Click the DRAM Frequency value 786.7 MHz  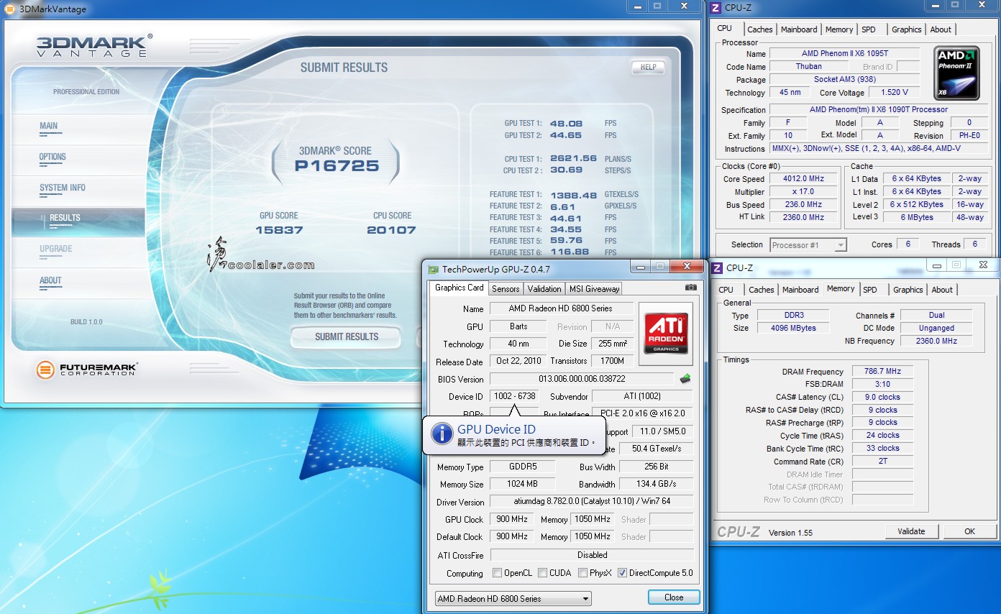882,372
